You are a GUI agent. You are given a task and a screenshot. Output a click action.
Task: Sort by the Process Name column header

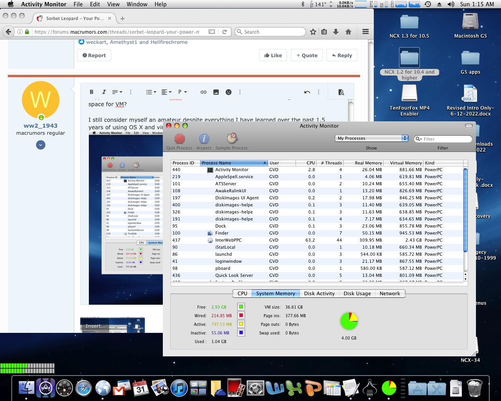pos(234,163)
